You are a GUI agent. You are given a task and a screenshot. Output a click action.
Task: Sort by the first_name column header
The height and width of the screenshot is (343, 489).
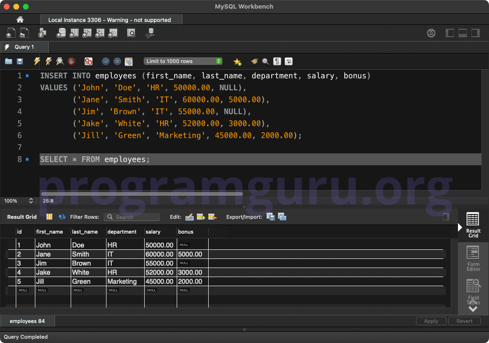point(53,232)
